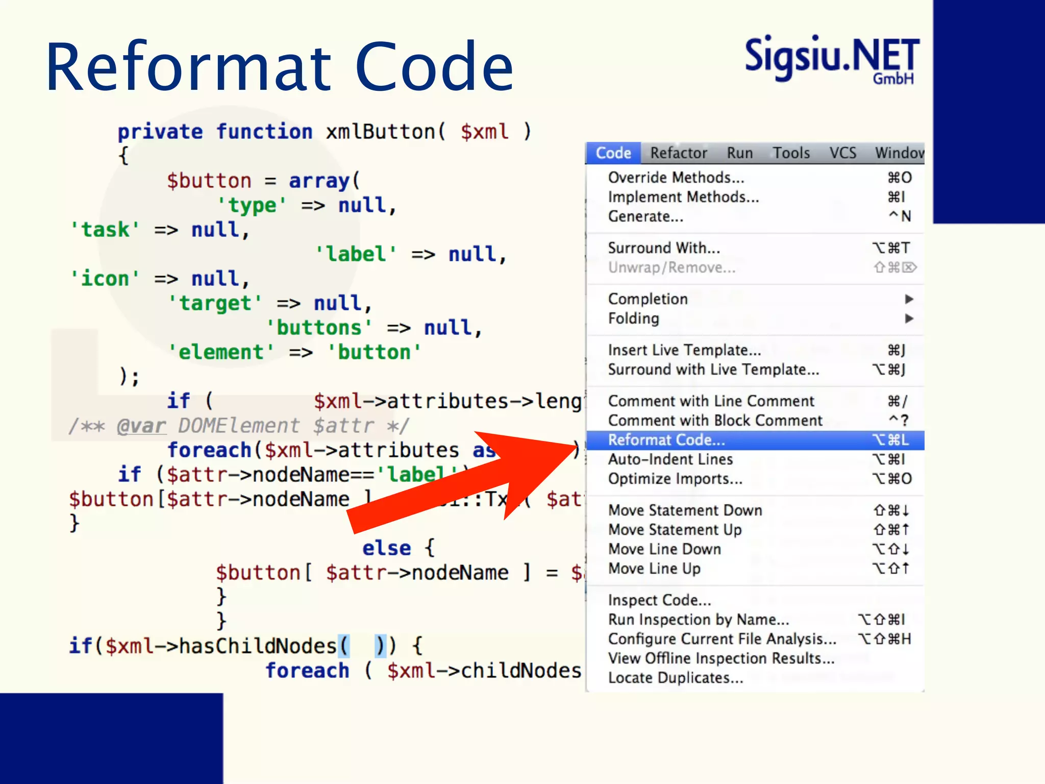Select Surround With... menu entry
The image size is (1045, 784).
[x=755, y=248]
